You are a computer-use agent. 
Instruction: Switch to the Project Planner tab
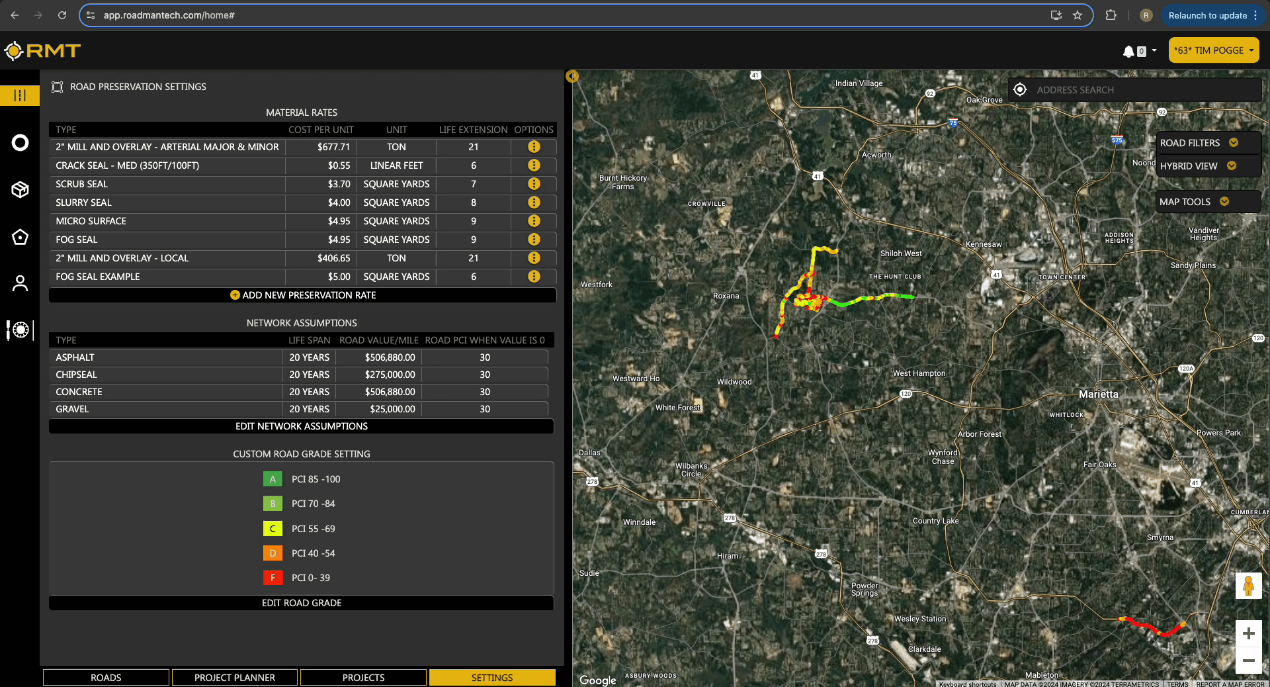[x=234, y=677]
